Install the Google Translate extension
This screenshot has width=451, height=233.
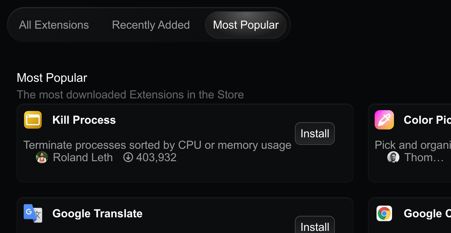coord(315,226)
